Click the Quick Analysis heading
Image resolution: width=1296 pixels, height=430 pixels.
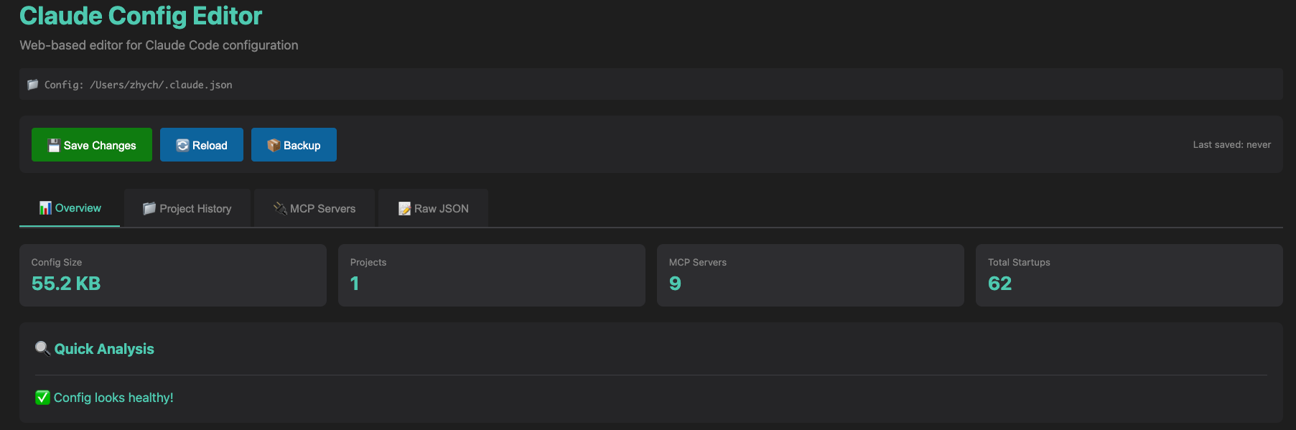click(x=104, y=349)
